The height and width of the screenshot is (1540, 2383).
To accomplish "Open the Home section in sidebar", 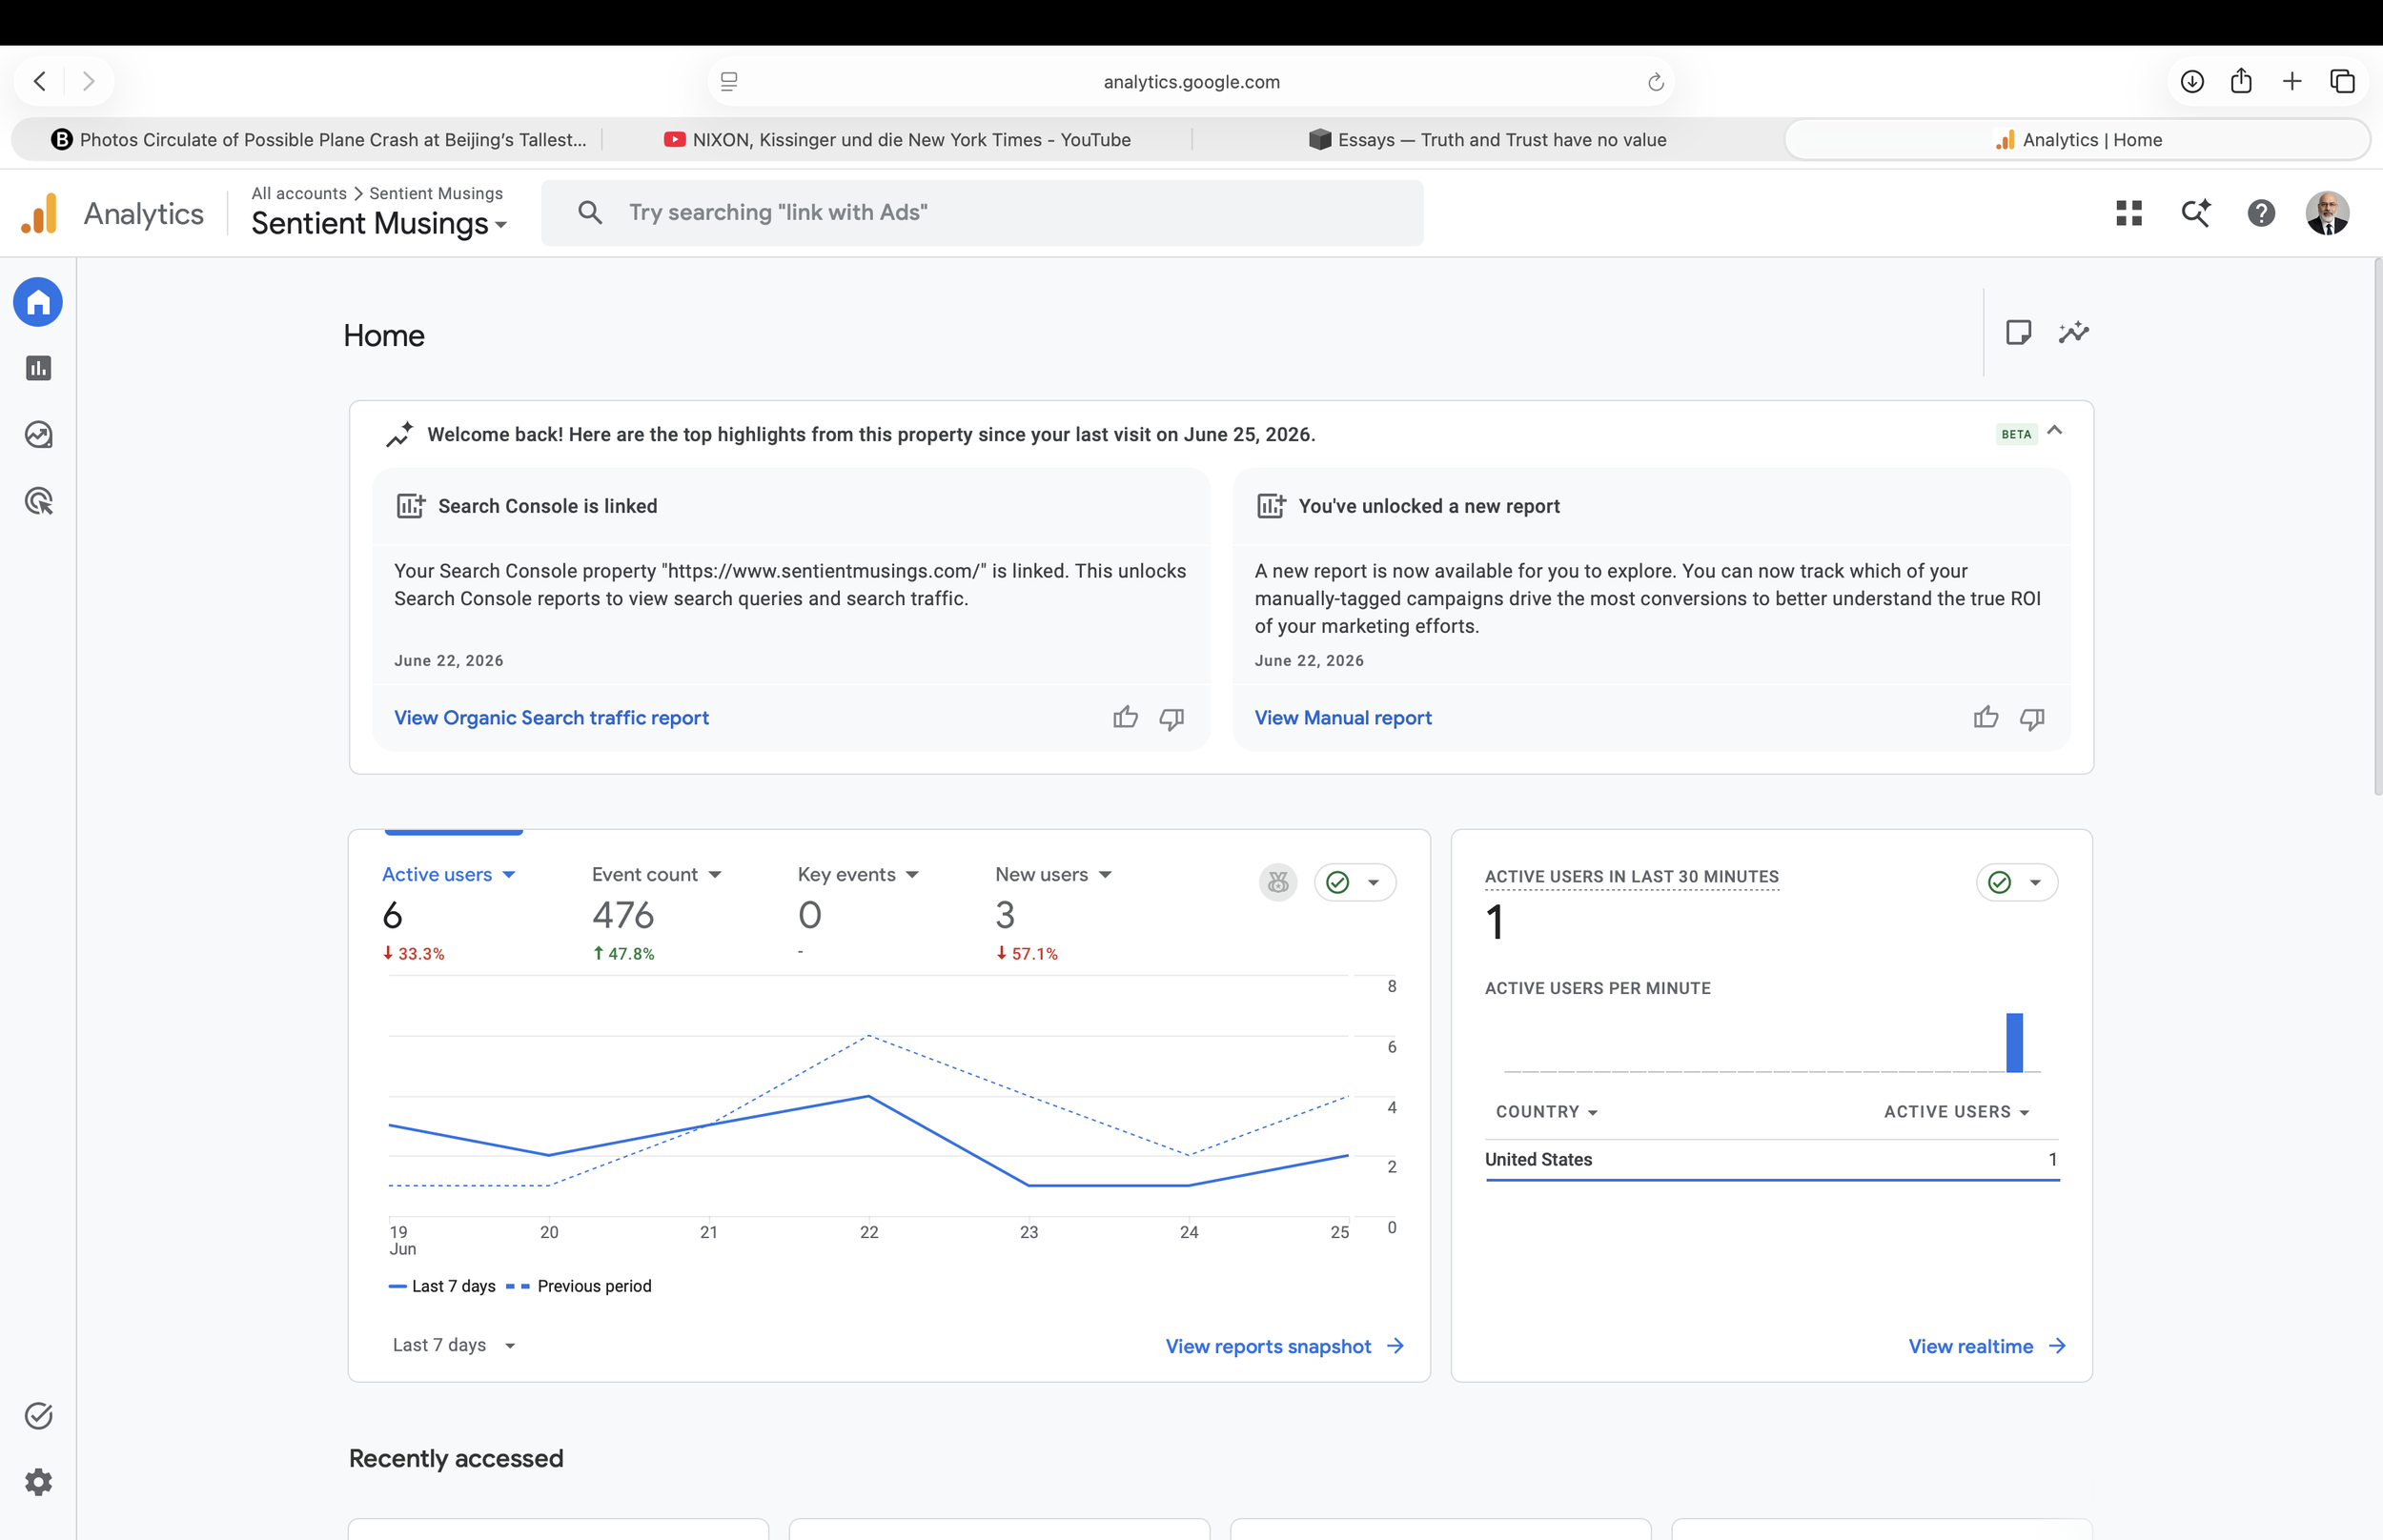I will [x=38, y=302].
